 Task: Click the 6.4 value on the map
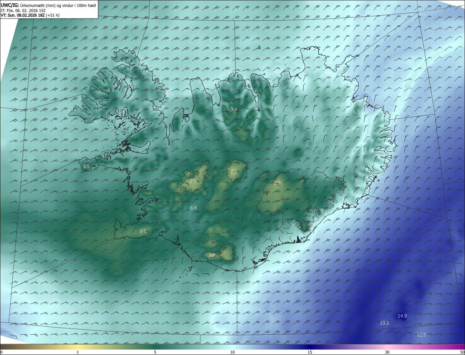[193, 208]
